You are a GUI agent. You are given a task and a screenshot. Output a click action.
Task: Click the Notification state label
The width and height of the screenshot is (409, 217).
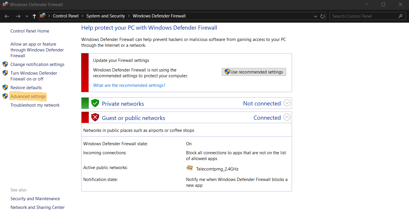pyautogui.click(x=100, y=180)
